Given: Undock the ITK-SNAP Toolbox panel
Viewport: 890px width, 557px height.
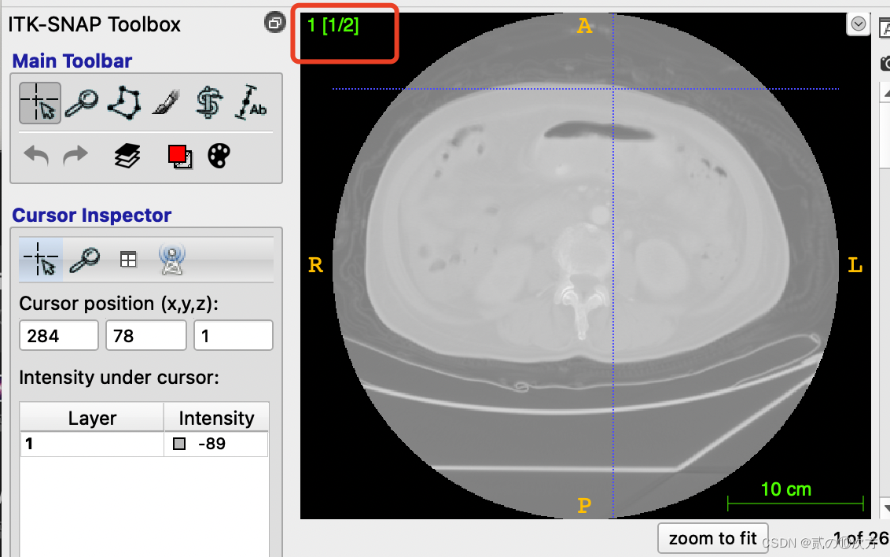Looking at the screenshot, I should (274, 23).
